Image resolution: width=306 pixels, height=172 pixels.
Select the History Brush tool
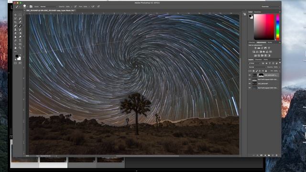pyautogui.click(x=20, y=30)
